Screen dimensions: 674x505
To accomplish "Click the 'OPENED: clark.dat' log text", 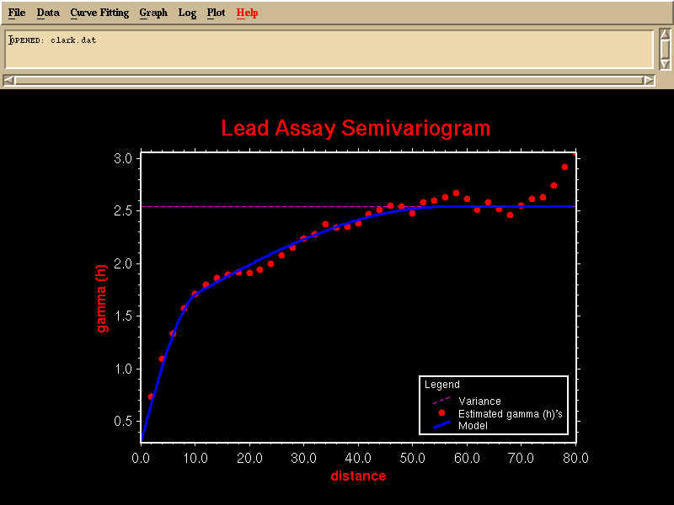I will [x=52, y=40].
